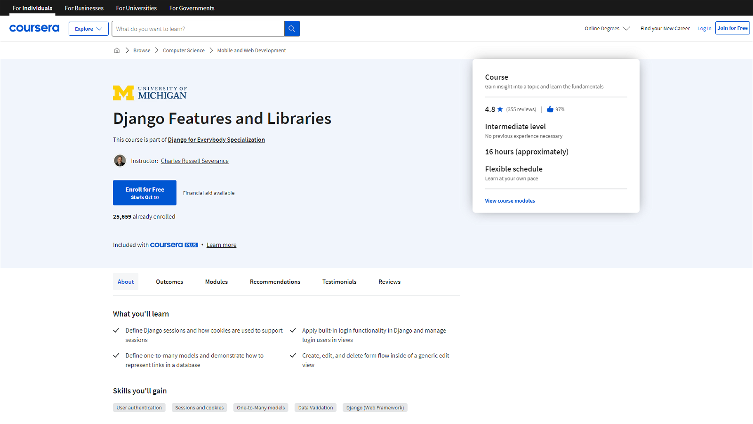Select the Outcomes tab
Screen dimensions: 753x424
pyautogui.click(x=169, y=282)
